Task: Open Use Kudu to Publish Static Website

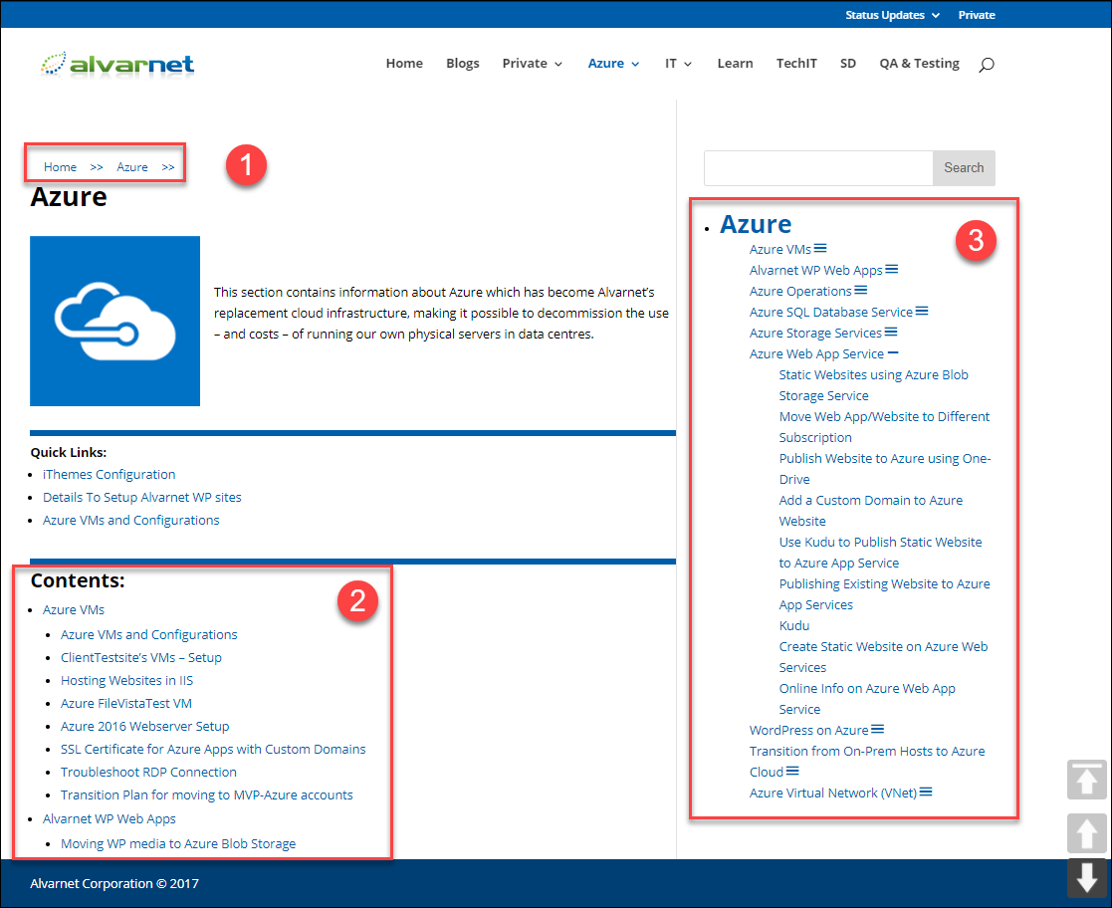Action: (x=881, y=553)
